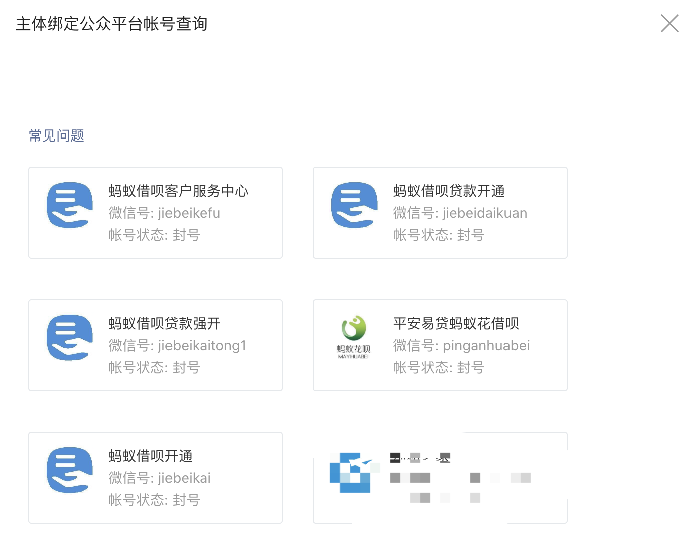This screenshot has height=550, width=679.
Task: Click the WeChat ID pinganhuabei
Action: tap(461, 345)
